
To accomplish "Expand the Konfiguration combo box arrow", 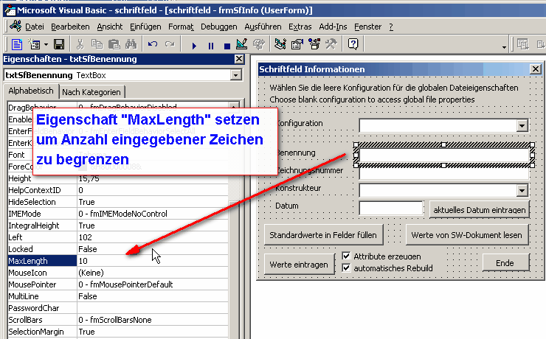I will click(522, 126).
